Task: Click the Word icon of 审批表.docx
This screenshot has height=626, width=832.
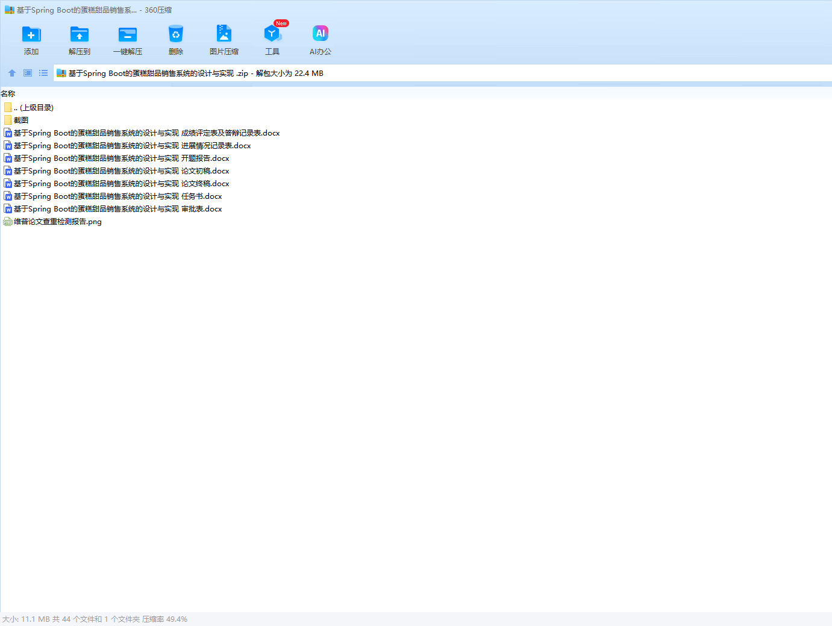Action: click(x=8, y=209)
